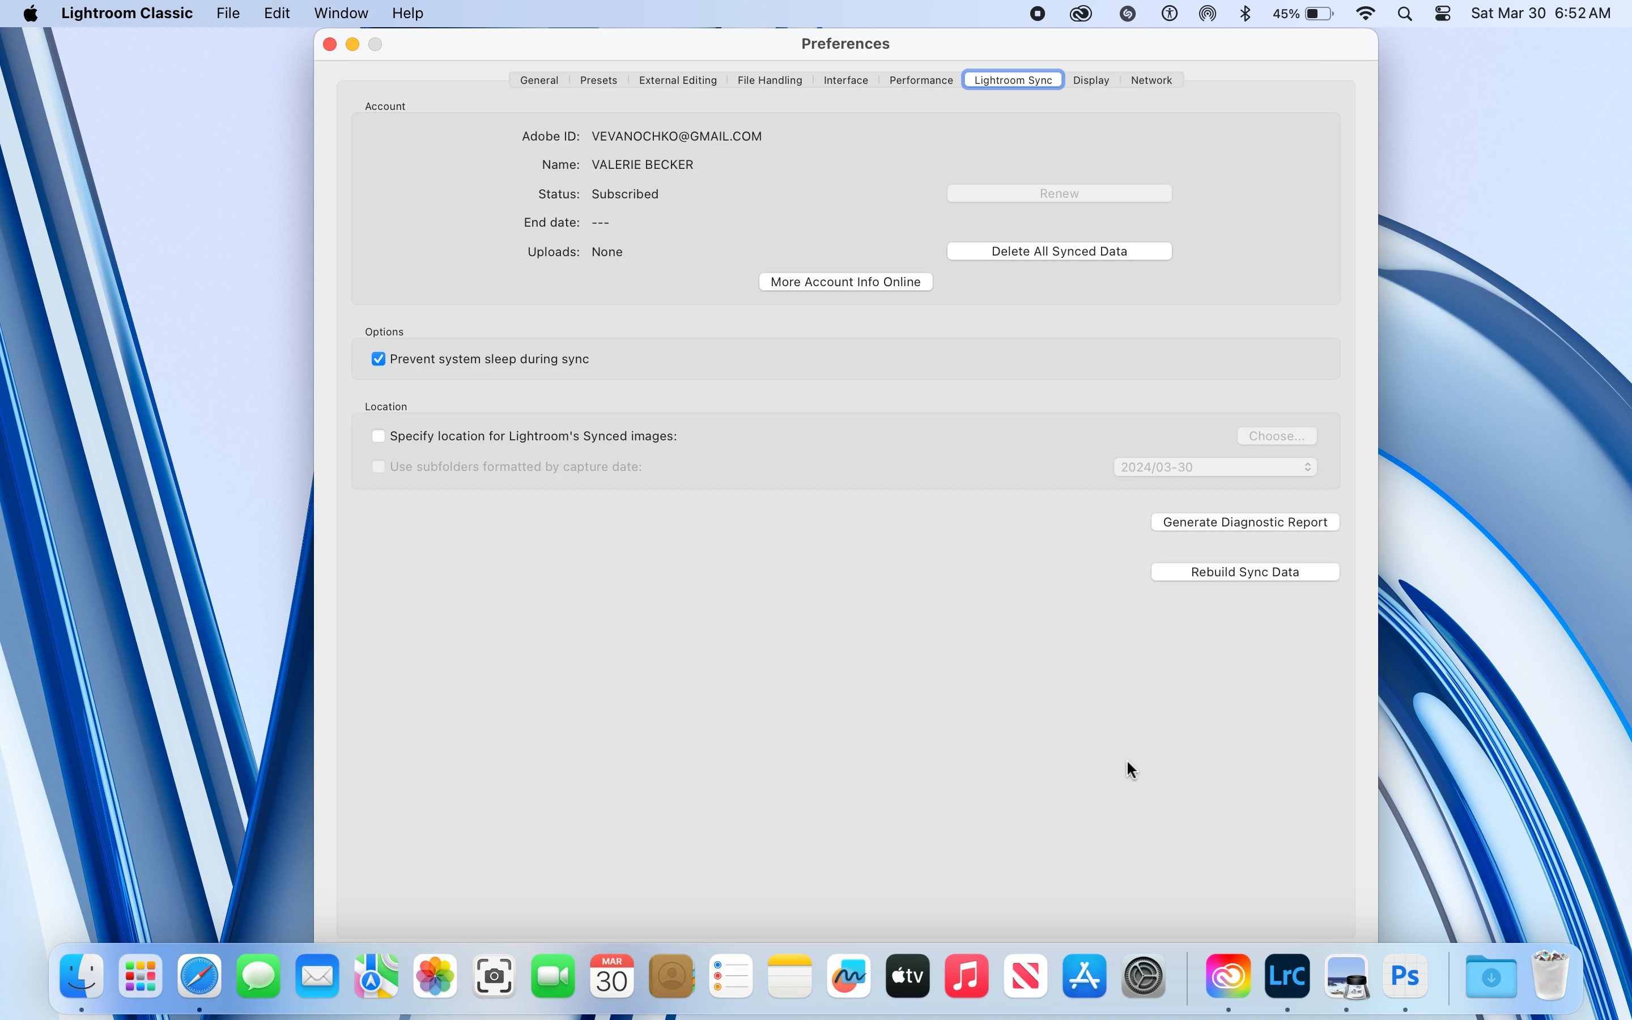Expand the capture date format dropdown

pyautogui.click(x=1214, y=467)
